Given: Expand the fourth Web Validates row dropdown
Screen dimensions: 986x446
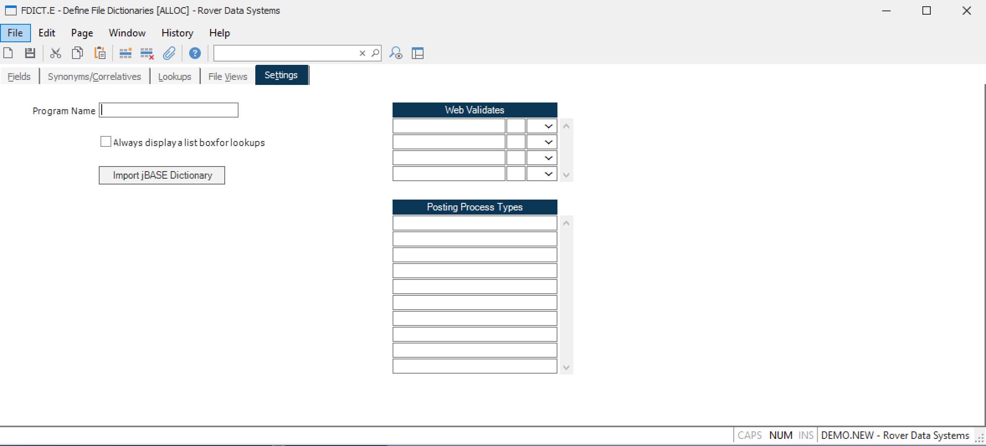Looking at the screenshot, I should (x=548, y=174).
